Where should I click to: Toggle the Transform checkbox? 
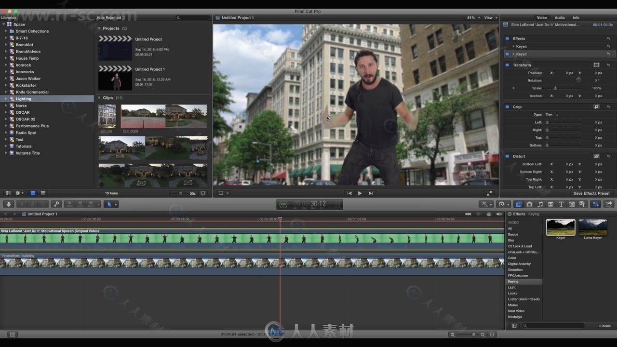507,65
